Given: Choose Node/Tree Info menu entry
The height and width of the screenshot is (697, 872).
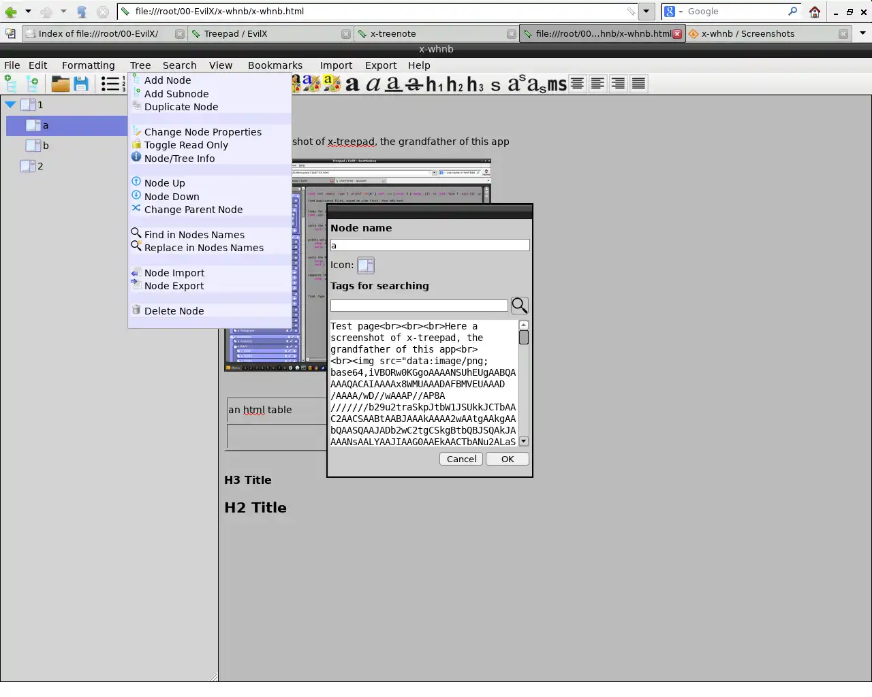Looking at the screenshot, I should click(x=179, y=159).
